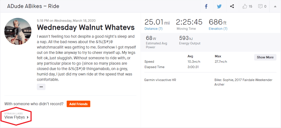Open the View Flybys link

pos(15,117)
